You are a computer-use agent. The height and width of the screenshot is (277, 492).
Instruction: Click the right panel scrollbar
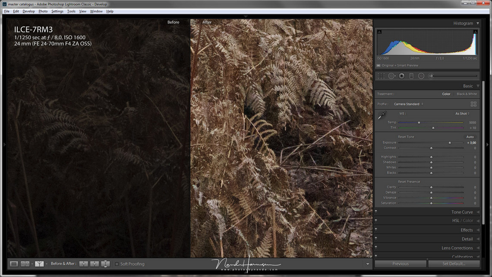click(483, 152)
